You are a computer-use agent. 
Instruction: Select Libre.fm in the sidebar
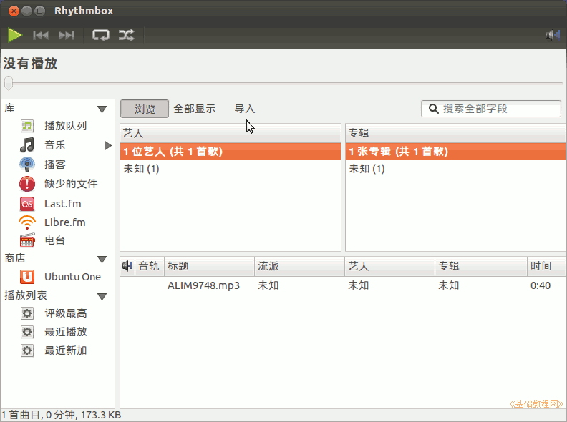click(64, 222)
